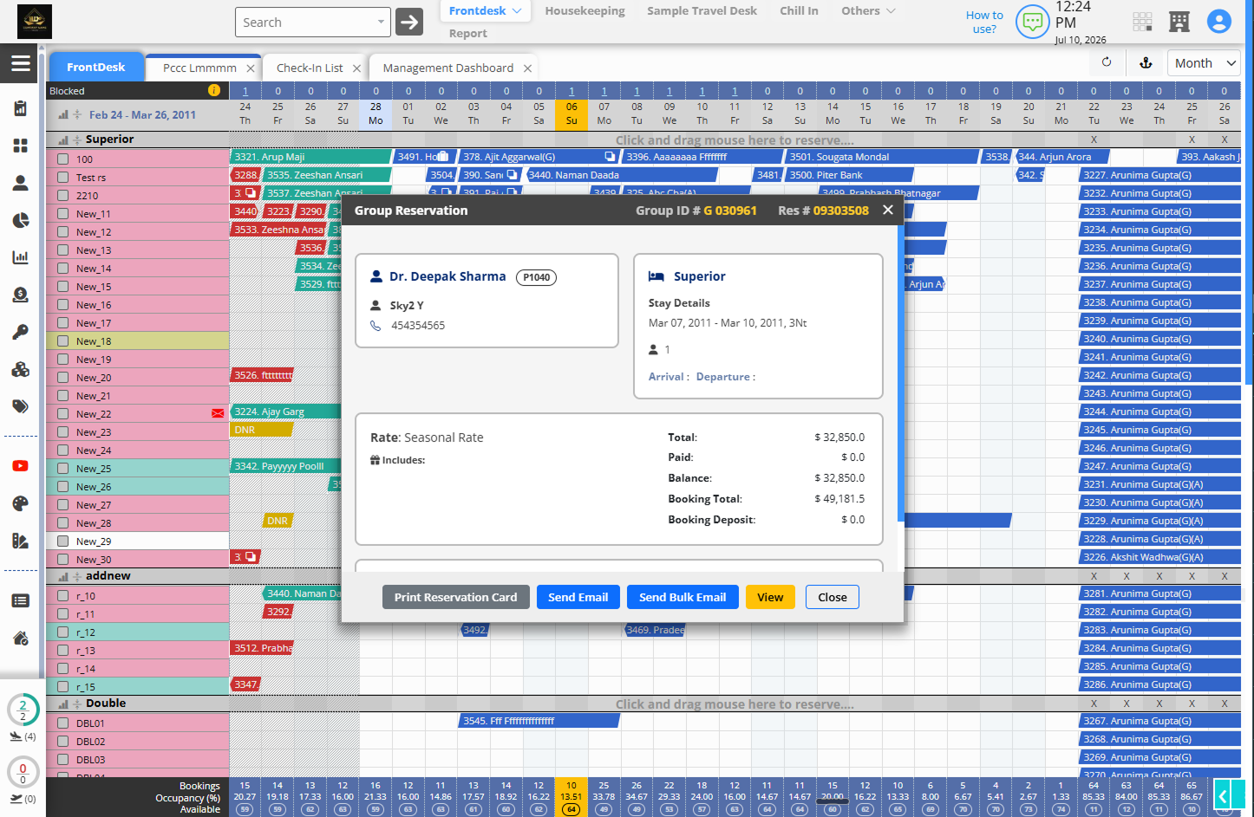This screenshot has width=1254, height=817.
Task: Close the Group Reservation dialog with X
Action: pos(887,210)
